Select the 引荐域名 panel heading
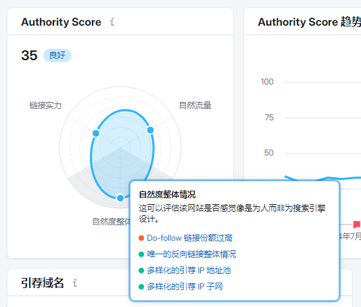361x307 pixels. (x=43, y=283)
